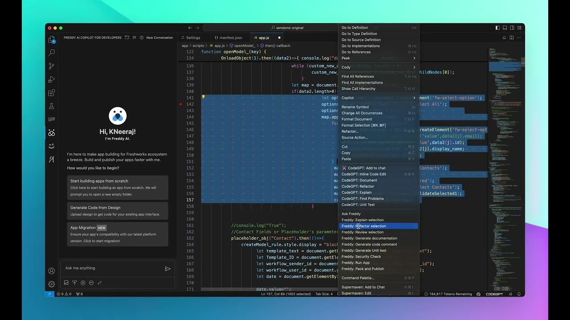Viewport: 570px width, 320px height.
Task: Open the smiley-face activity bar icon
Action: (x=52, y=146)
